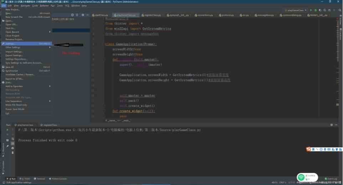Expand the Line Separators submenu
343x185 pixels.
click(27, 101)
